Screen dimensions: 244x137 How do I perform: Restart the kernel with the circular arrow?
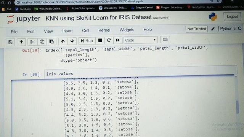(109, 40)
